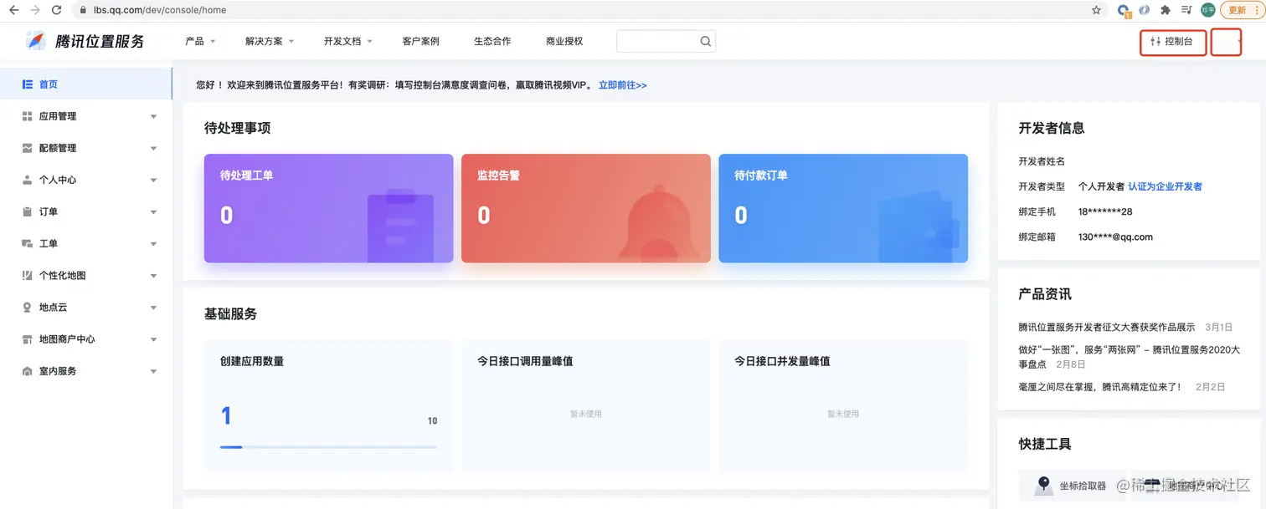Open the Chrome extensions puzzle icon
This screenshot has width=1266, height=509.
click(x=1166, y=10)
